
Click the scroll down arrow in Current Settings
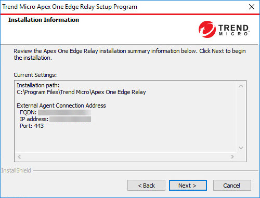241,148
